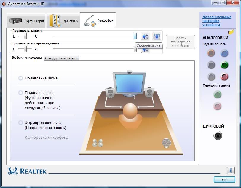Click the Realtek crab logo
Image resolution: width=241 pixels, height=188 pixels.
[13, 171]
